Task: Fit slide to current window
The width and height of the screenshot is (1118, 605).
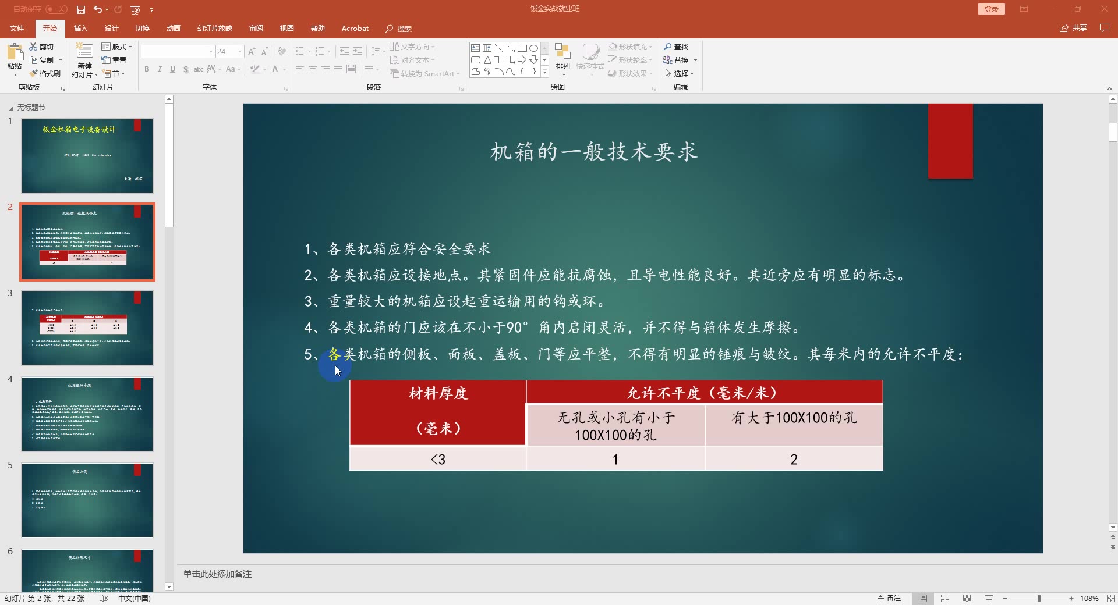Action: click(1110, 598)
